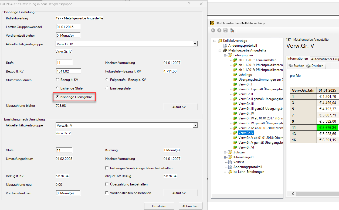Tick 'bisheriges Vorrückungsdatum beibehalten' checkbox
The width and height of the screenshot is (339, 210).
click(x=107, y=168)
